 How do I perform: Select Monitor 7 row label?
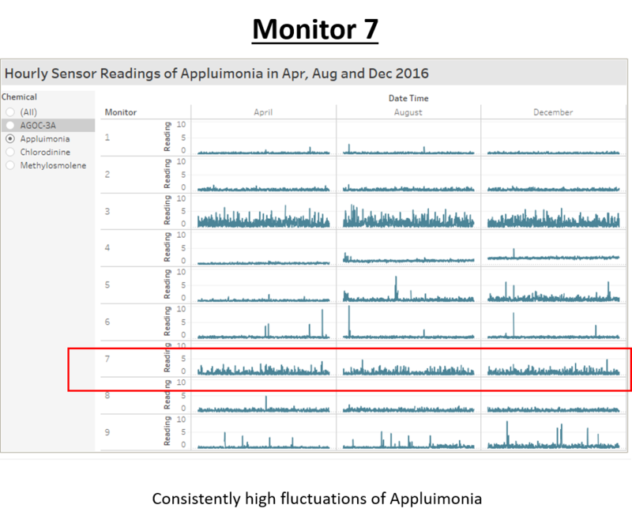[107, 358]
